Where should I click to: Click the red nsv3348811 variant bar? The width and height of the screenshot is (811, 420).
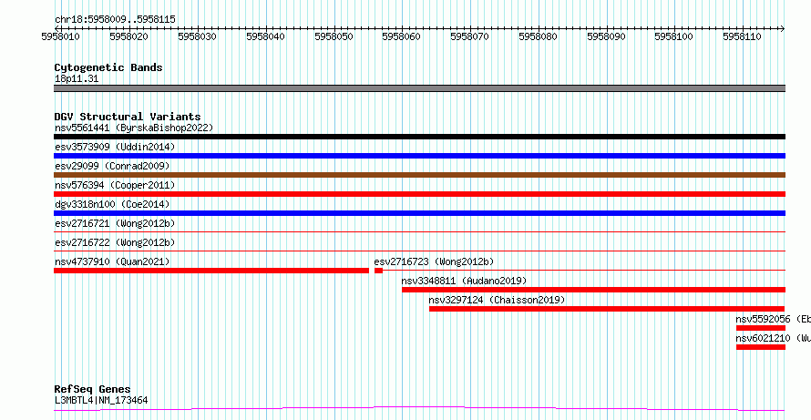594,290
